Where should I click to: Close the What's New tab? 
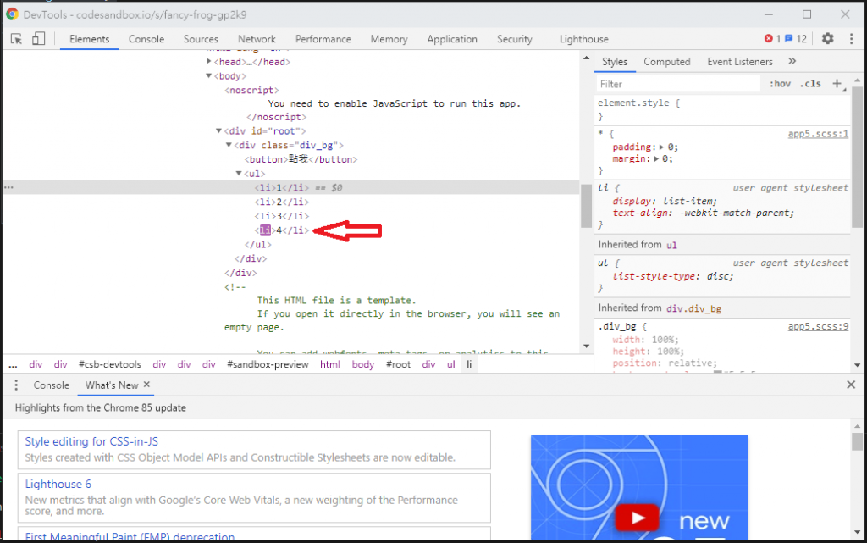click(146, 385)
